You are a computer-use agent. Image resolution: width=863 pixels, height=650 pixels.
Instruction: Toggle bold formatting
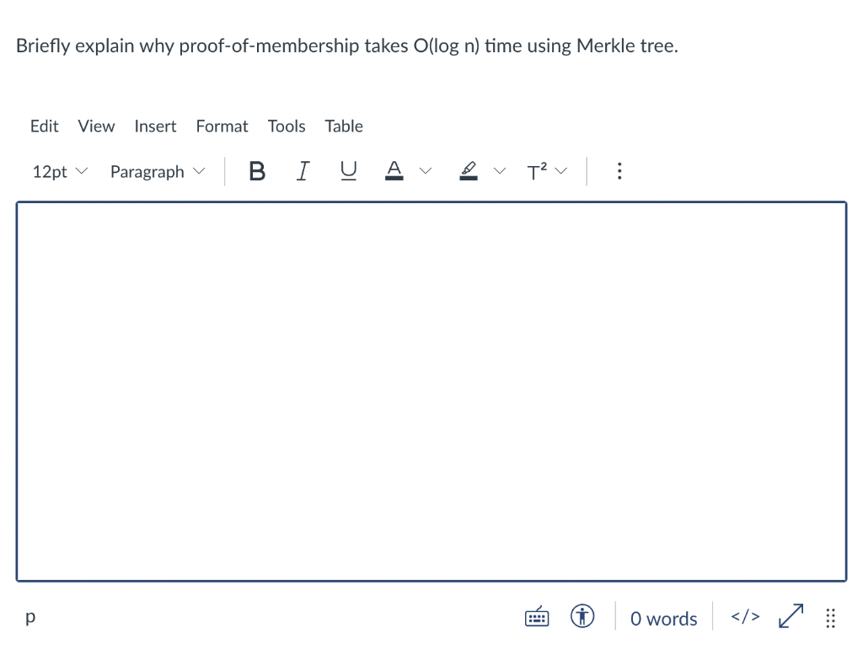(x=257, y=170)
